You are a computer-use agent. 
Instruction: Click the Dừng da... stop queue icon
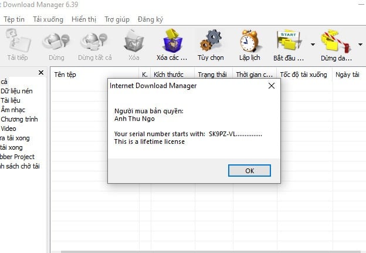[x=335, y=40]
